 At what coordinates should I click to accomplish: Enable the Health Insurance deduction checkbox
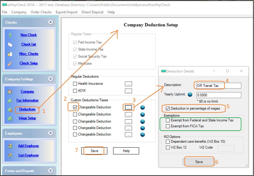75,84
